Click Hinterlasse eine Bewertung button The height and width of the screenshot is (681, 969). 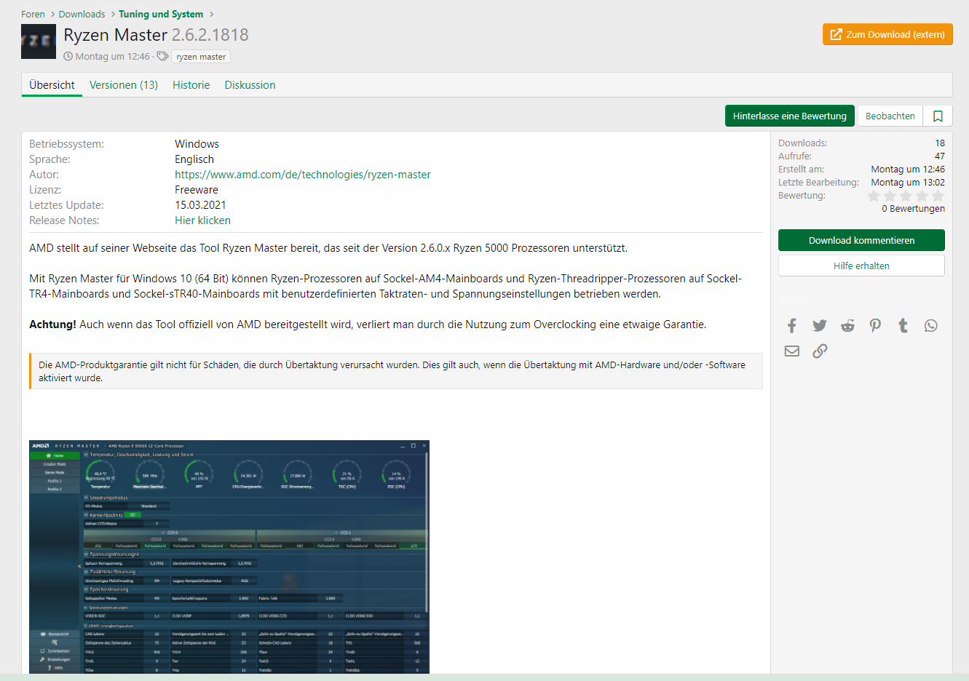789,116
